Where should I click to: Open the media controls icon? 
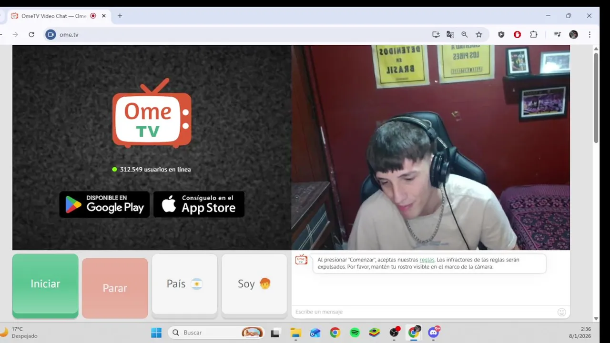tap(557, 35)
